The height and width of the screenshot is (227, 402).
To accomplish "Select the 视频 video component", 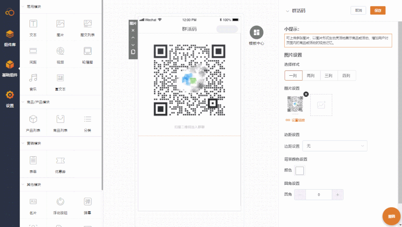I will (60, 54).
